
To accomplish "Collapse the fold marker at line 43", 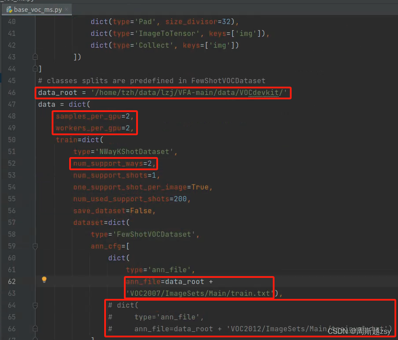I will click(x=35, y=57).
